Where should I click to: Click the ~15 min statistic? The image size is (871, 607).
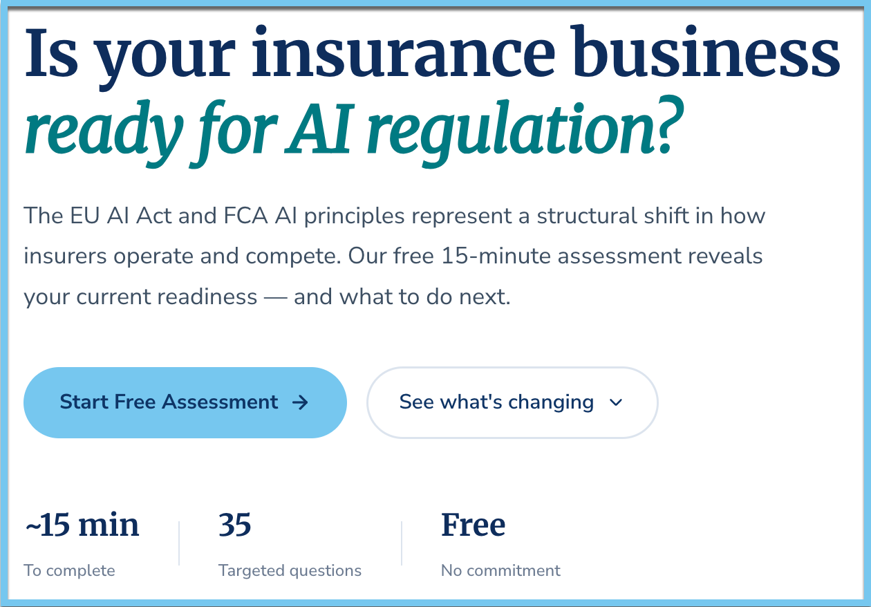click(x=82, y=525)
